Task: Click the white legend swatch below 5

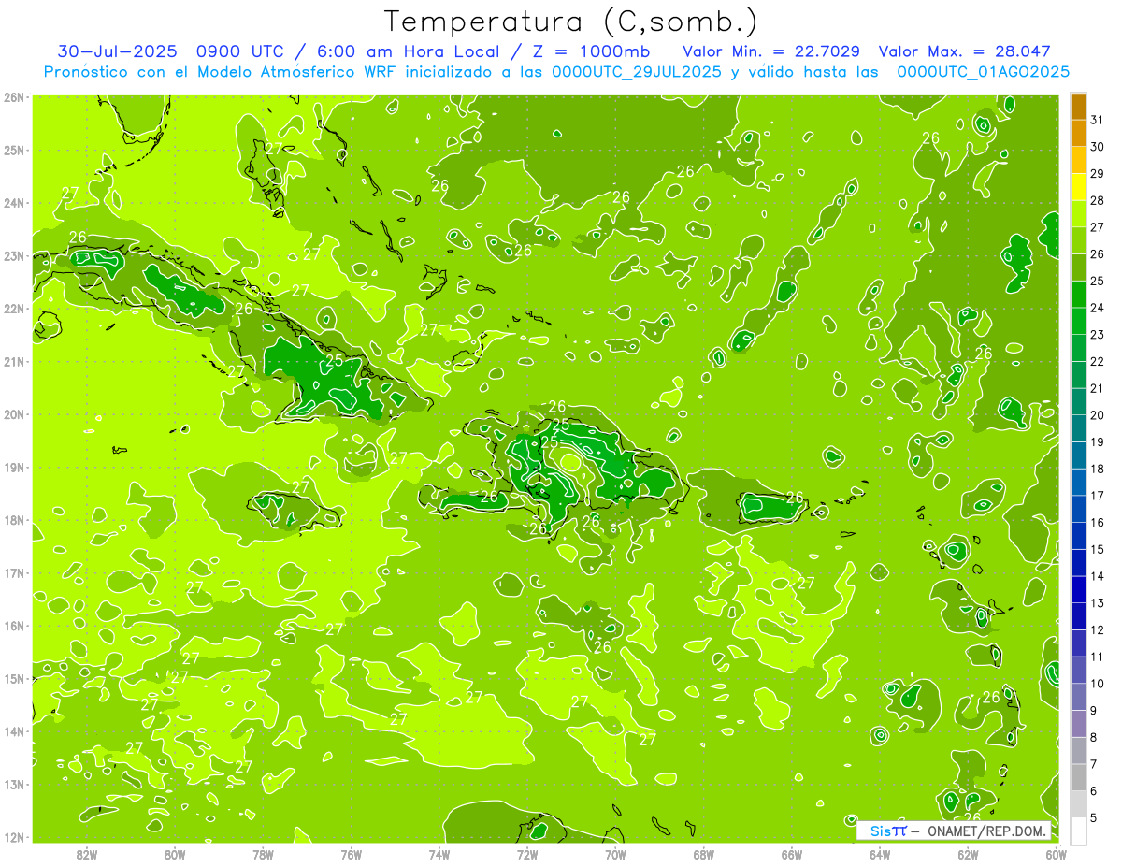Action: (x=1079, y=831)
